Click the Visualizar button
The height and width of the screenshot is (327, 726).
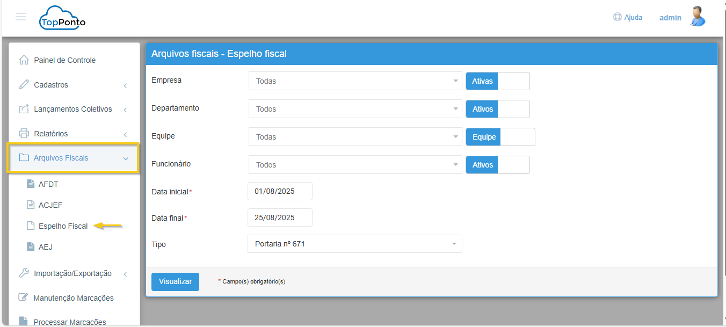pos(175,281)
